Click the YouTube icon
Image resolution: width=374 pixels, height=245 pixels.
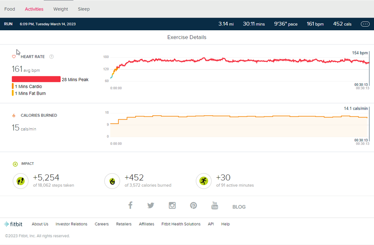tap(215, 205)
